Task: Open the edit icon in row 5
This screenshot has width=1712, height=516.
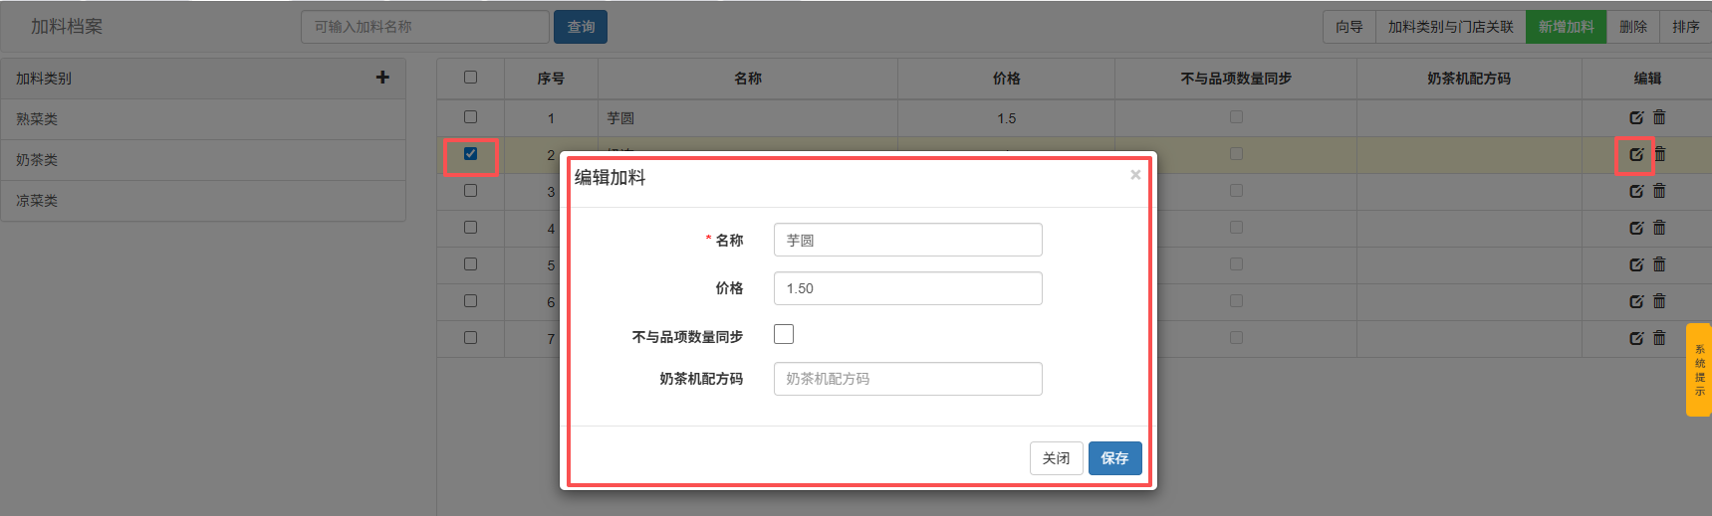Action: click(1635, 264)
